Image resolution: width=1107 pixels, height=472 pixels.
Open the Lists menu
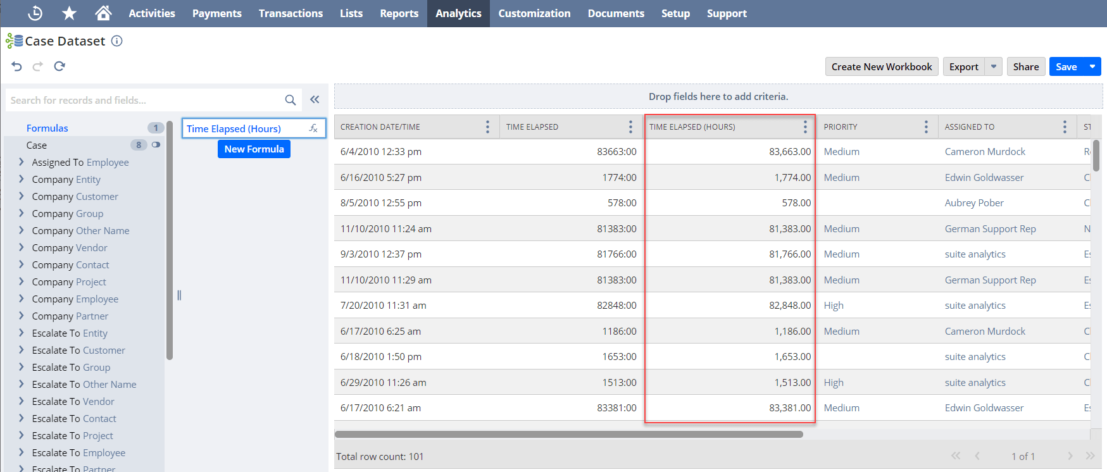click(x=351, y=13)
